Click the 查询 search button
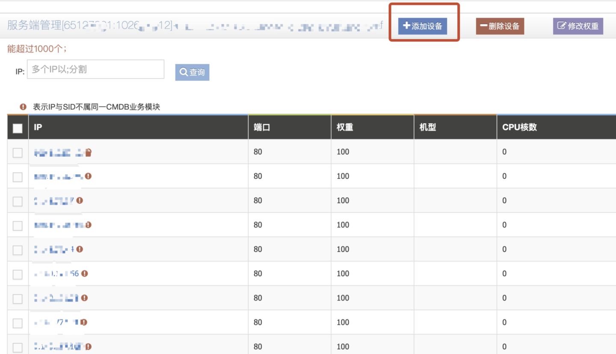 [192, 72]
